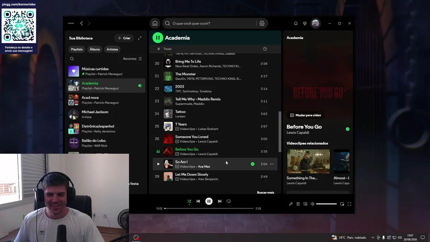Open the playback queue
430x242 pixels.
click(298, 204)
